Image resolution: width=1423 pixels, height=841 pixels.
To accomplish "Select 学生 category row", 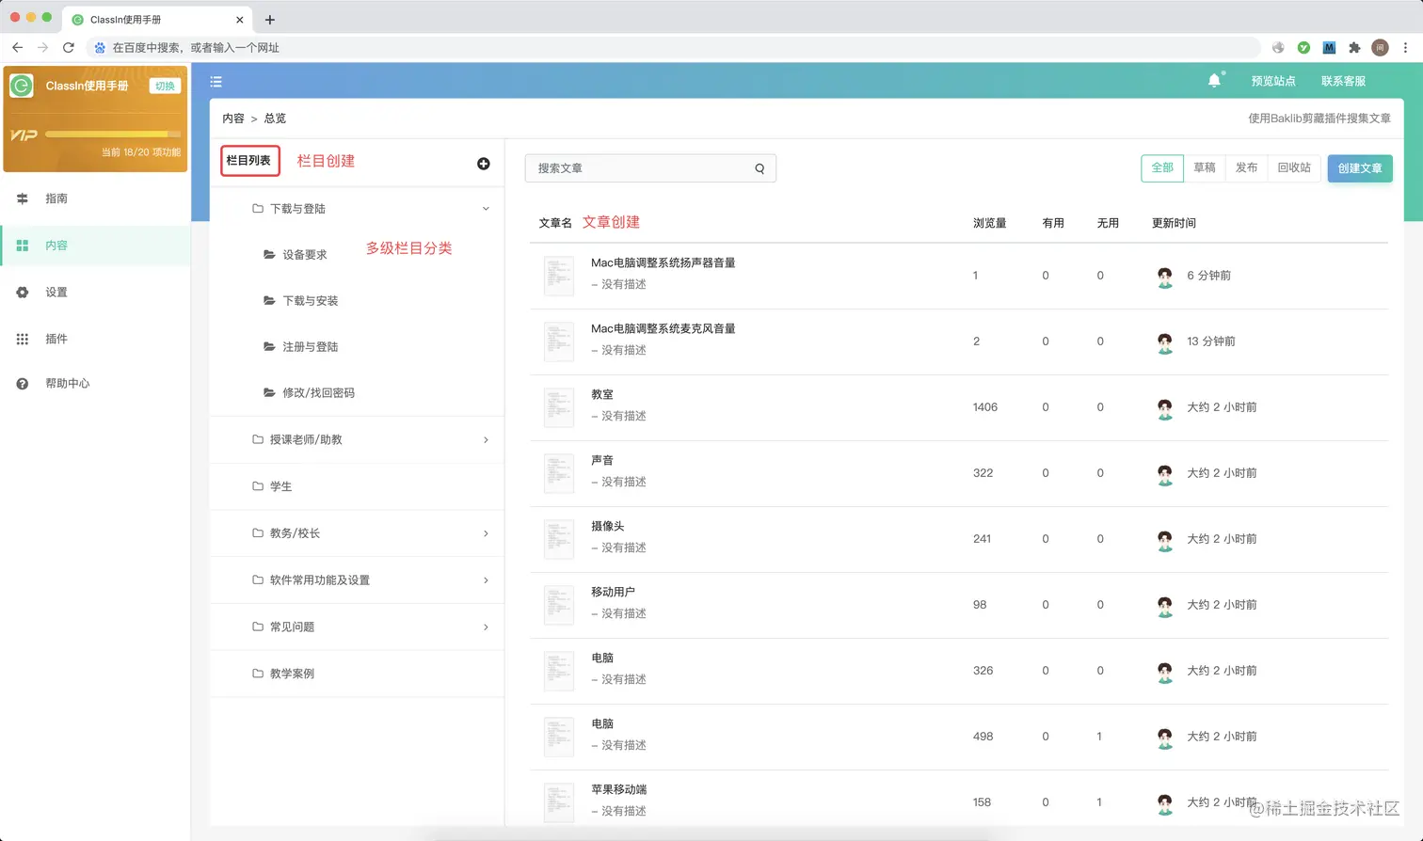I will click(x=357, y=486).
